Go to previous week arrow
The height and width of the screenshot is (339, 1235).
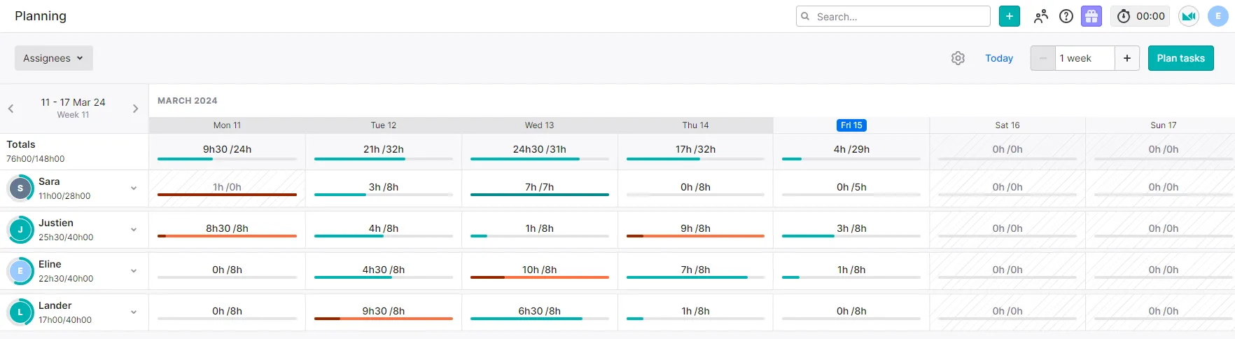[x=11, y=109]
